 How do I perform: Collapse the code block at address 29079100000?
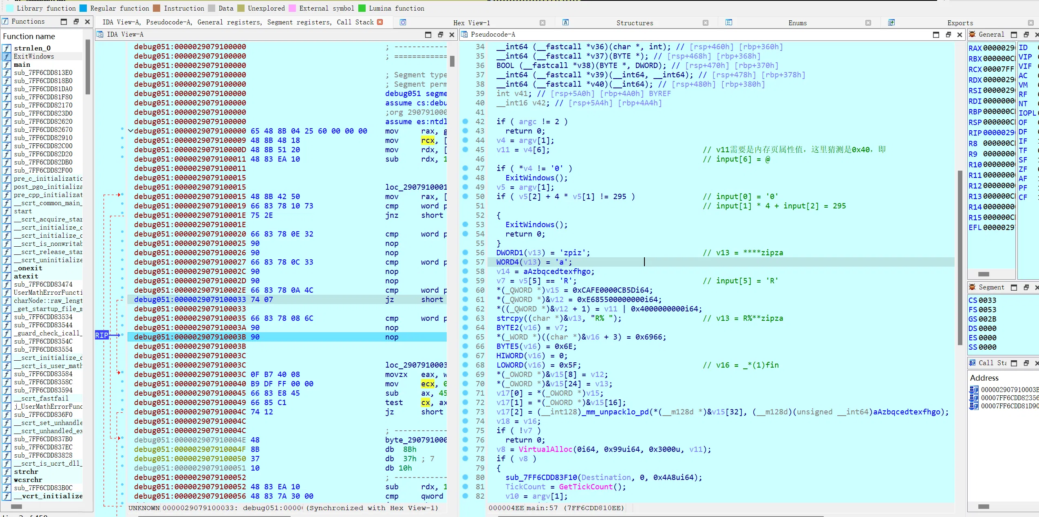[130, 131]
